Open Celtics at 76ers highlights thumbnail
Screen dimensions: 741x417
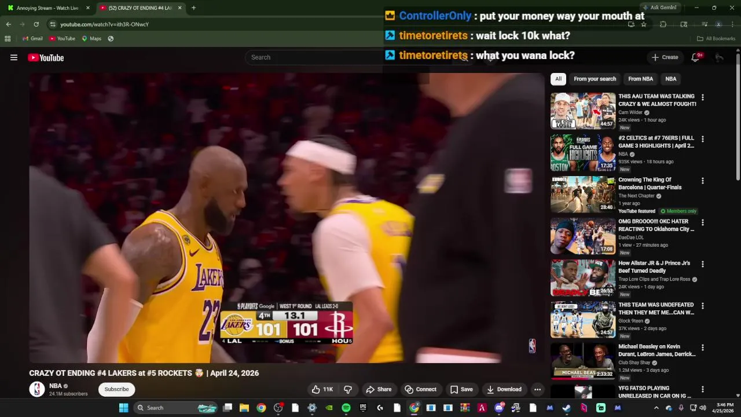click(x=583, y=152)
